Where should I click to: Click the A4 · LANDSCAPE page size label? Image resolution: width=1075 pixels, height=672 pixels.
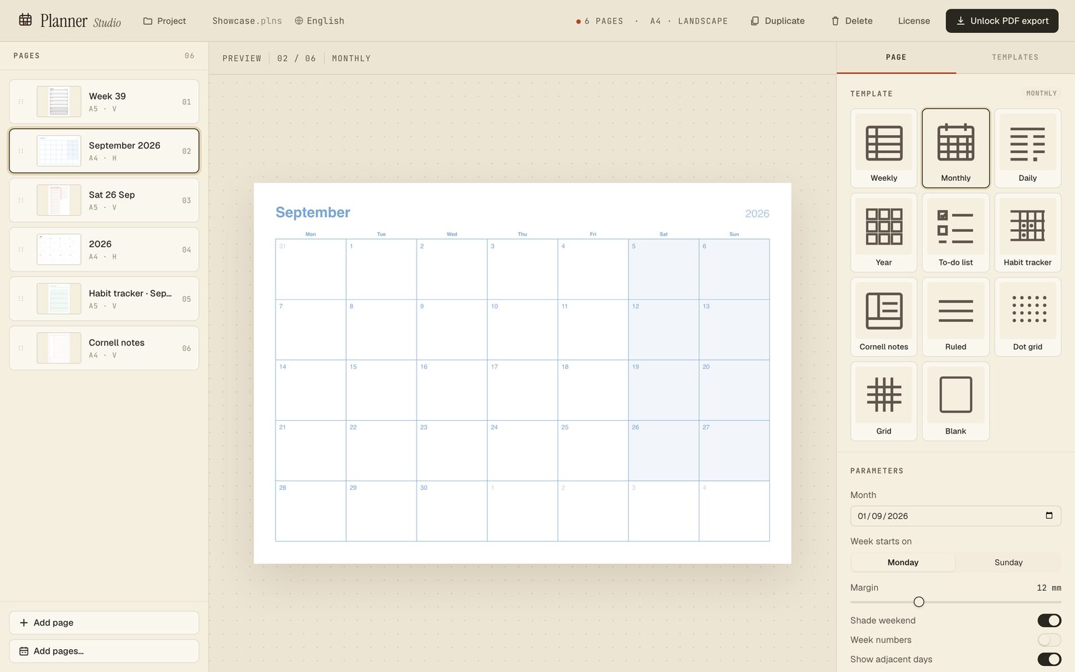[689, 21]
